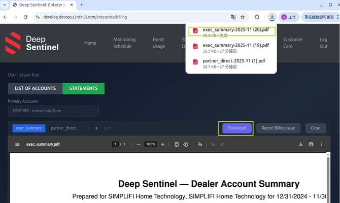Image resolution: width=340 pixels, height=203 pixels.
Task: Bookmark this page with star icon
Action: pos(243,17)
